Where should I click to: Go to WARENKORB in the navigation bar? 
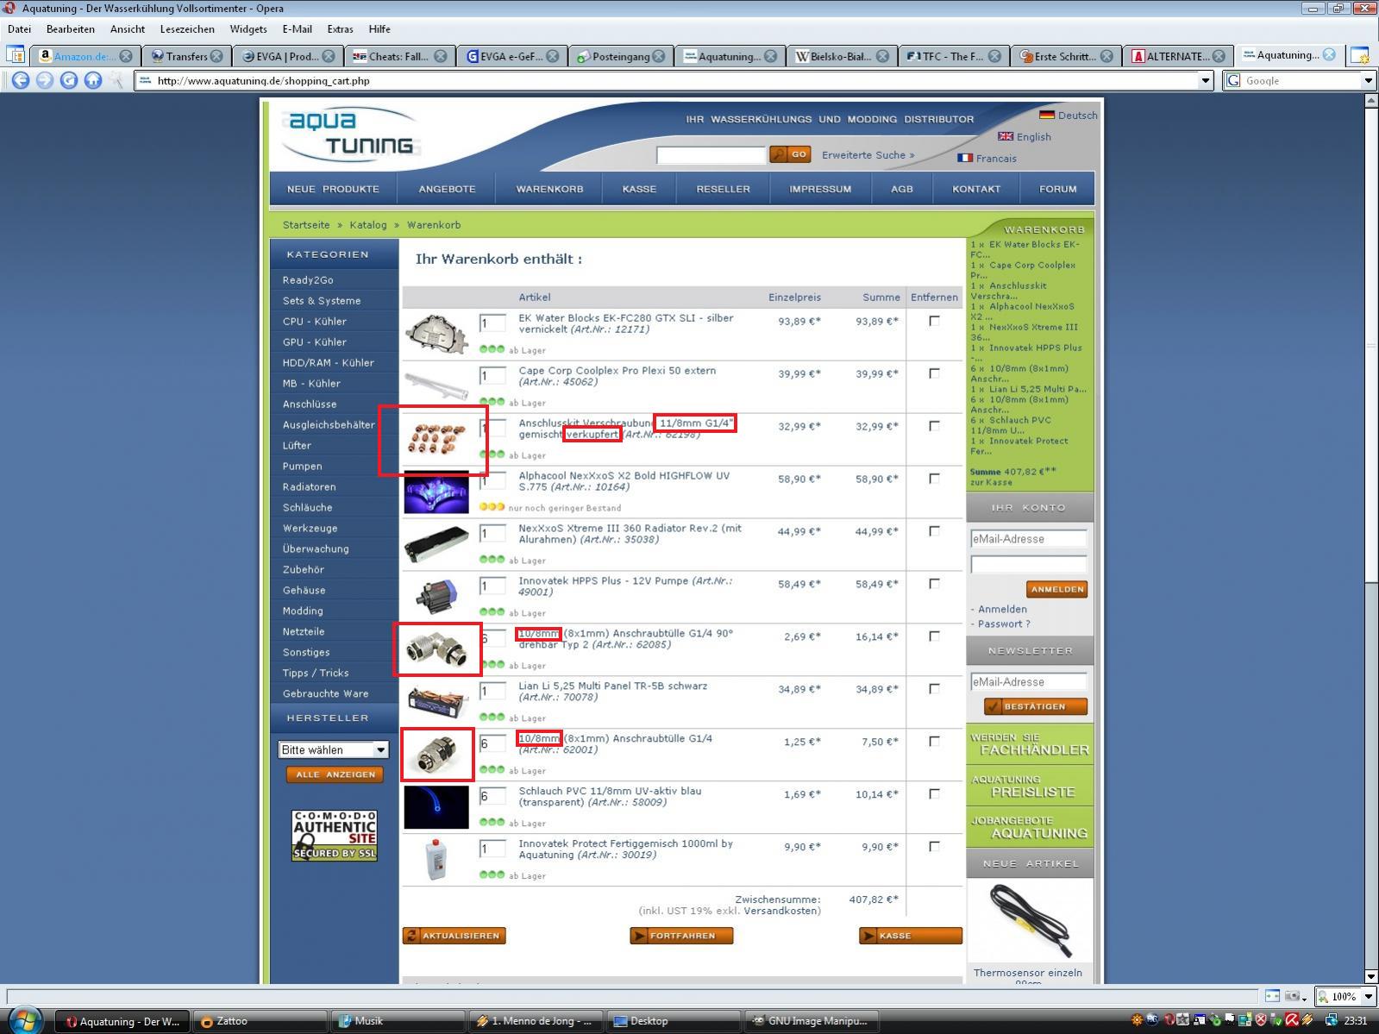(x=549, y=189)
